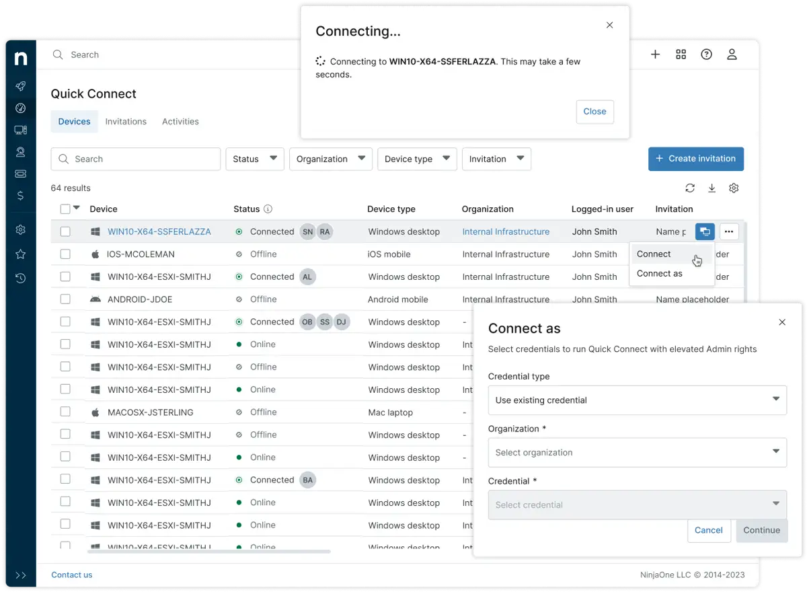Click the plus icon in the top bar
This screenshot has height=592, width=807.
655,54
